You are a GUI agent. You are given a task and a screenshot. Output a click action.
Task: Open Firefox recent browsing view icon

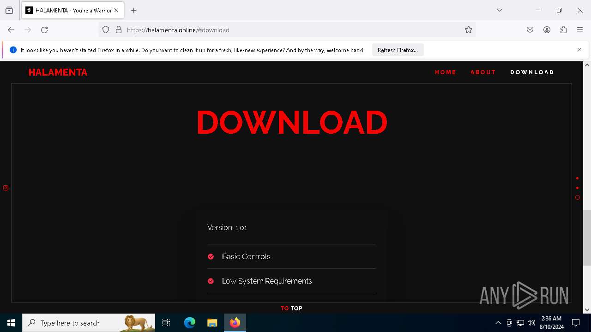pos(9,10)
